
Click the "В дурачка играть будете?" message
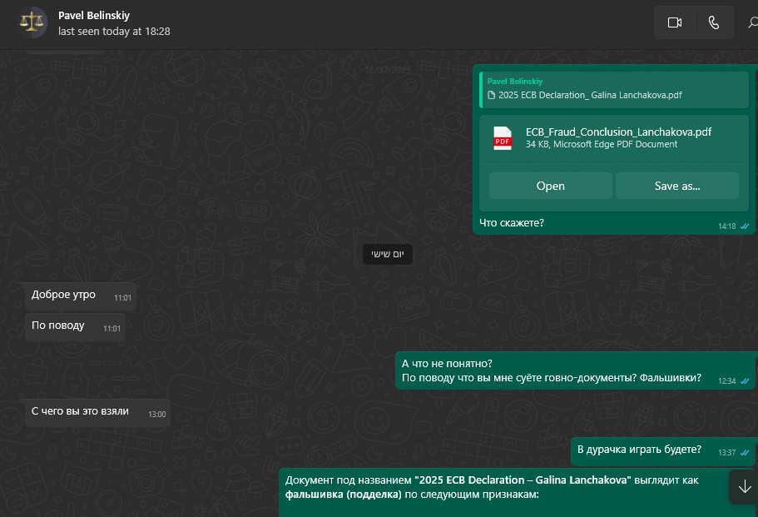pos(639,450)
